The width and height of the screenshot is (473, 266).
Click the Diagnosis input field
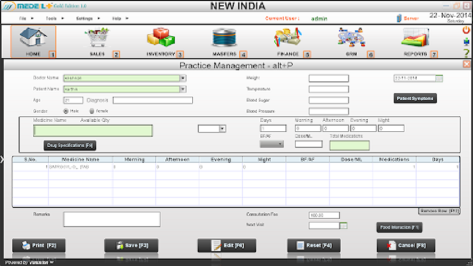pyautogui.click(x=153, y=100)
